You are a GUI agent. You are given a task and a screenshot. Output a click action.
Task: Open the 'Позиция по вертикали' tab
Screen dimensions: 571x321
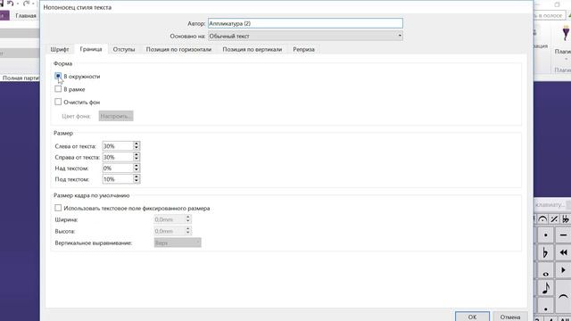click(252, 49)
